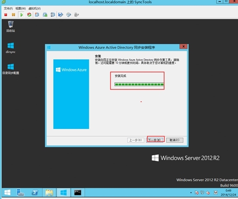The height and width of the screenshot is (199, 238).
Task: Pause the virtual machine with the suspend icon
Action: tap(13, 15)
